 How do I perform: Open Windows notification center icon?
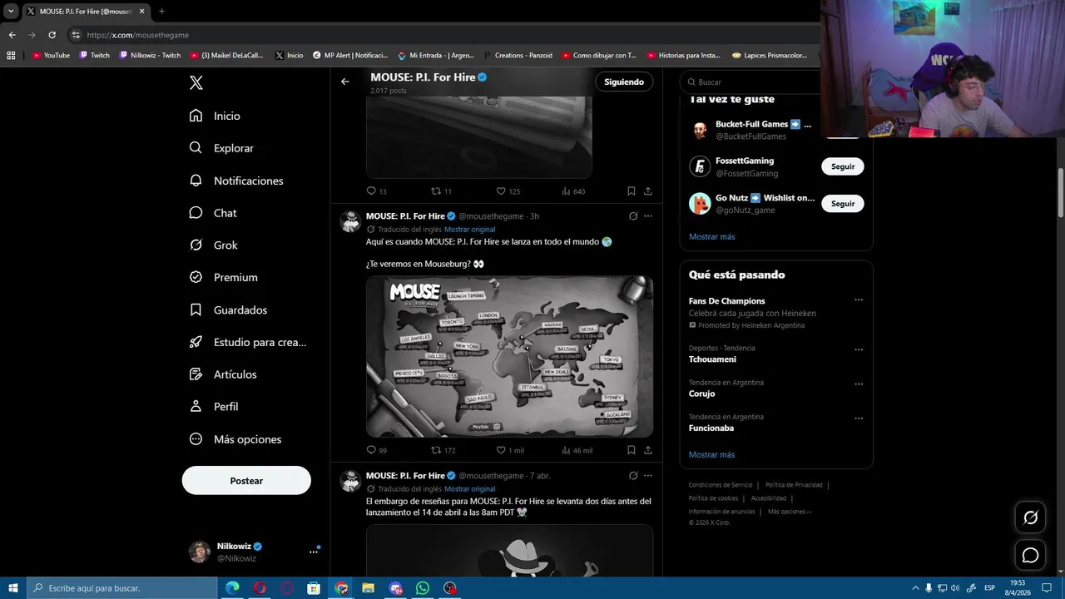(1047, 588)
